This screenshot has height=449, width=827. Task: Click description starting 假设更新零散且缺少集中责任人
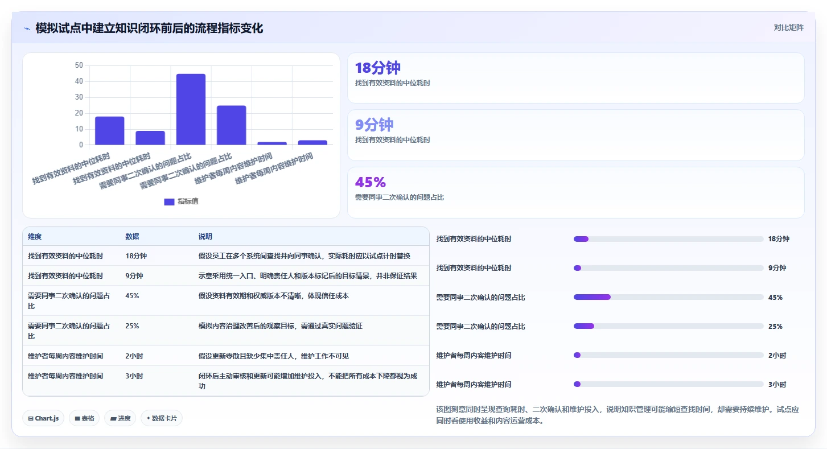[274, 356]
